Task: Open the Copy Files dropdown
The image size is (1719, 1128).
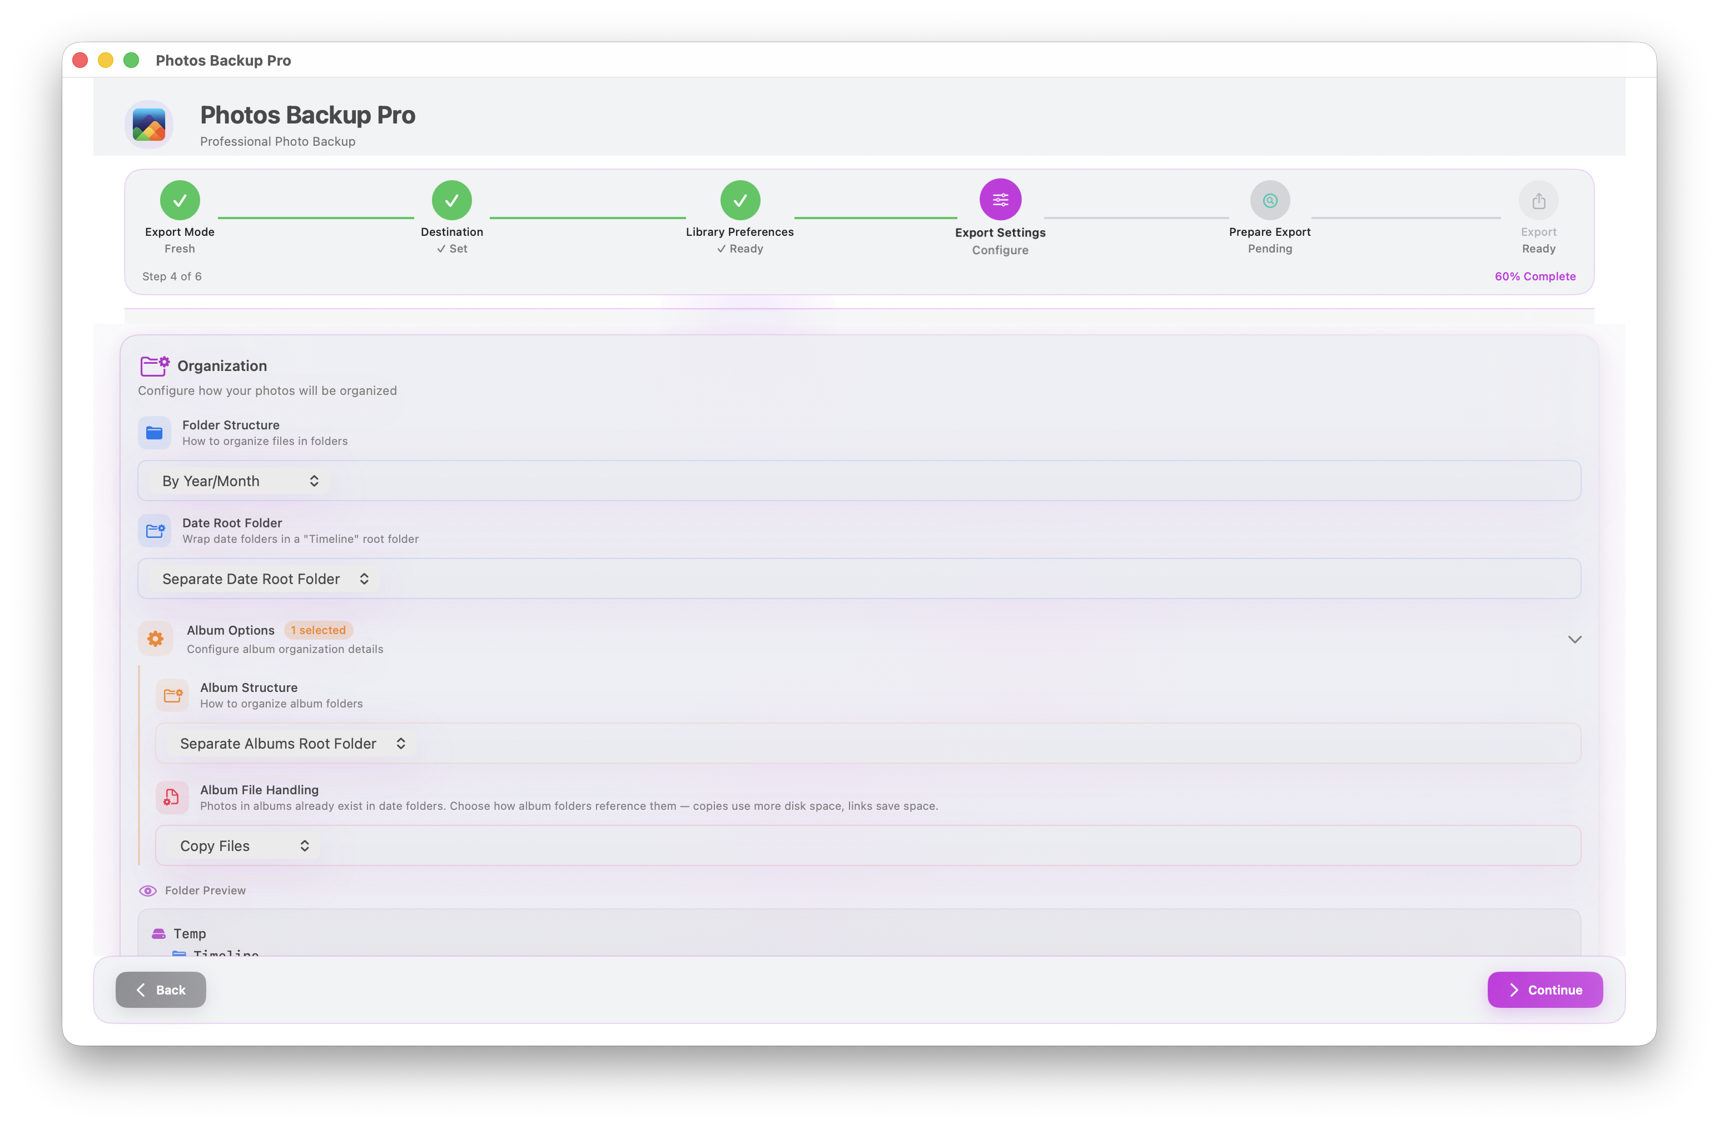Action: (244, 845)
